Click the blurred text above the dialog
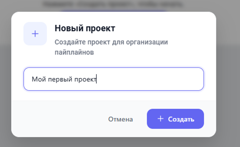Image resolution: width=240 pixels, height=147 pixels. [114, 4]
